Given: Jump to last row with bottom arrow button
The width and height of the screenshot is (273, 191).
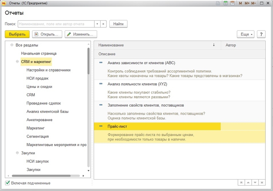Looking at the screenshot, I should point(262,183).
